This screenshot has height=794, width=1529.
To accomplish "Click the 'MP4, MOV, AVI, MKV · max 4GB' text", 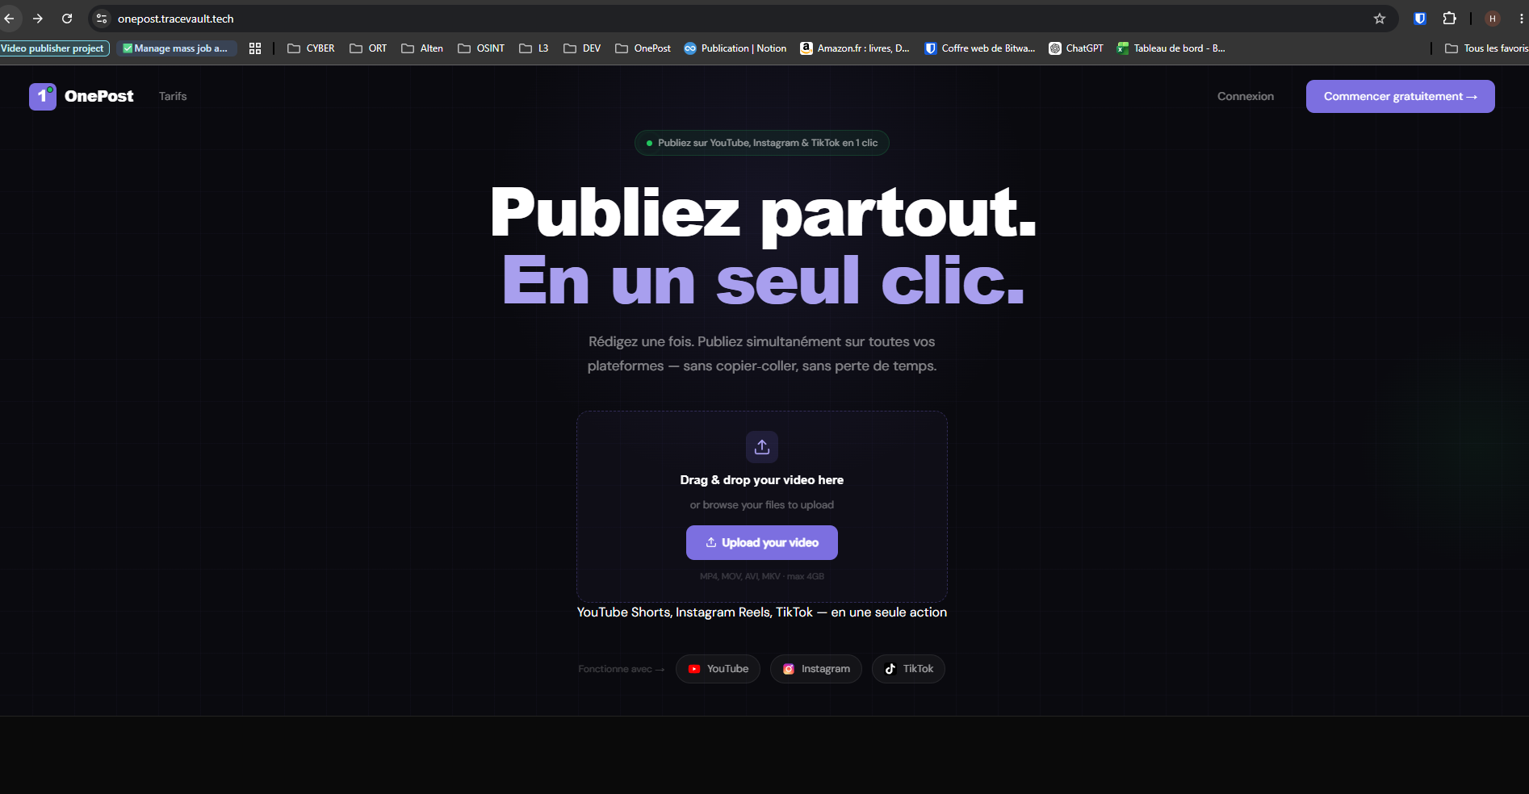I will click(762, 576).
